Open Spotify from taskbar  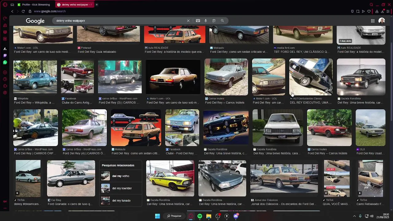coord(200,216)
